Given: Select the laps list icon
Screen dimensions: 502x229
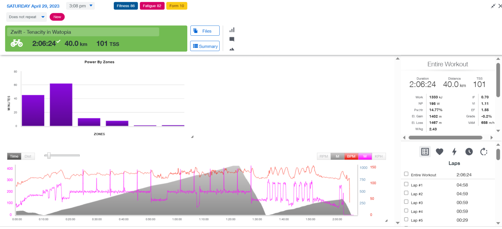Looking at the screenshot, I should 425,152.
